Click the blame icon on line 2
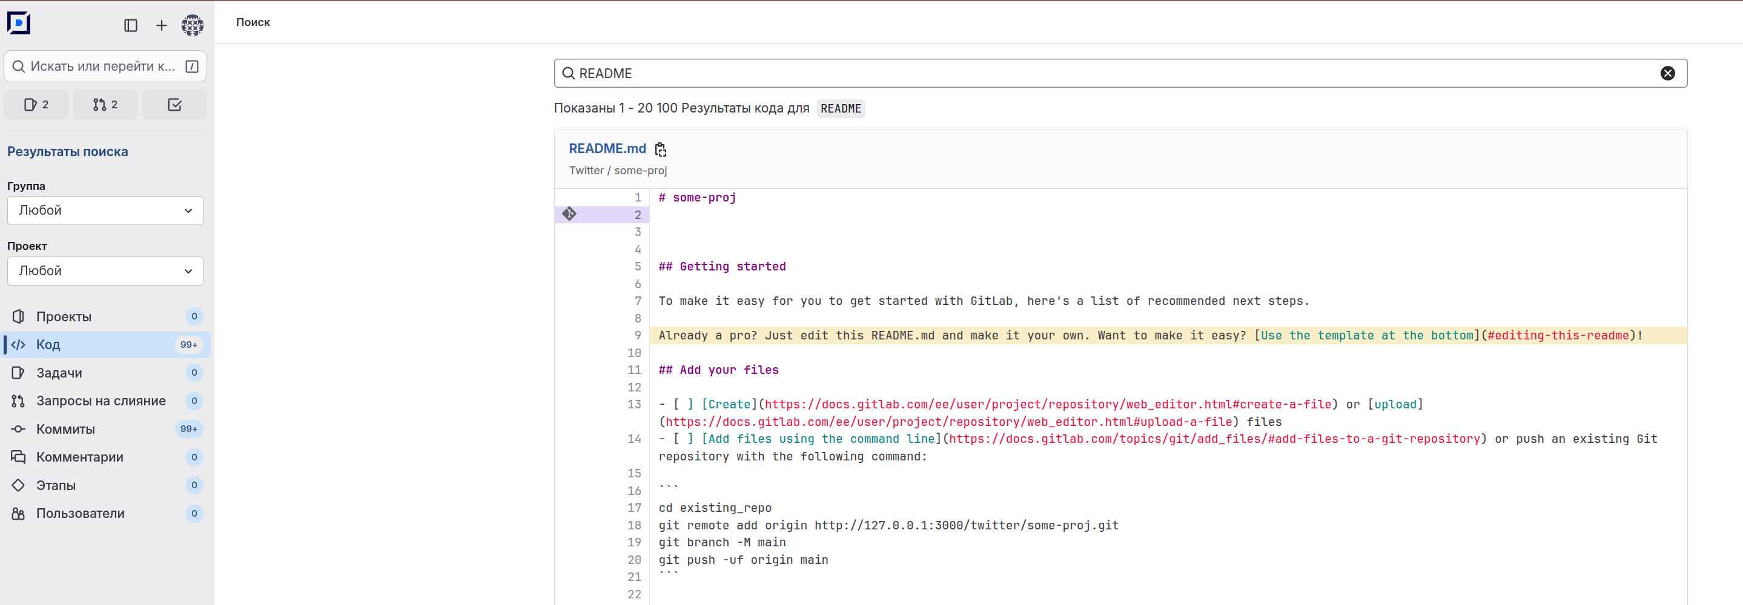The width and height of the screenshot is (1743, 605). point(569,214)
